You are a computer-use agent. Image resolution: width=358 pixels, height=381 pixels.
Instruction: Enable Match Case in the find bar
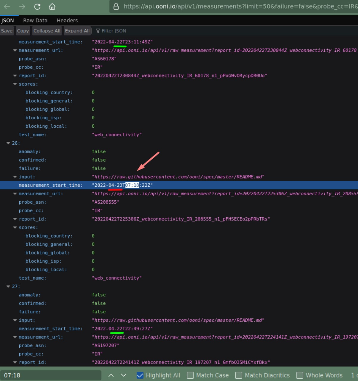point(190,375)
